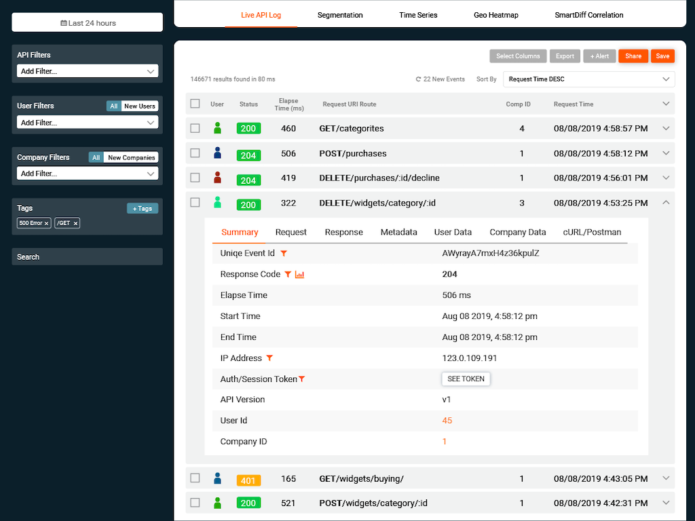Viewport: 695px width, 521px height.
Task: Collapse the expanded DELETE/widgets/category row
Action: tap(666, 202)
